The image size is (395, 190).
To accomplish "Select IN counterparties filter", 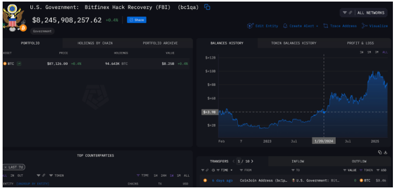I will [12, 175].
